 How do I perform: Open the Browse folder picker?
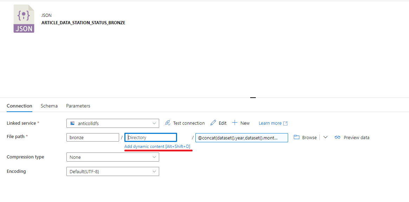click(x=305, y=137)
